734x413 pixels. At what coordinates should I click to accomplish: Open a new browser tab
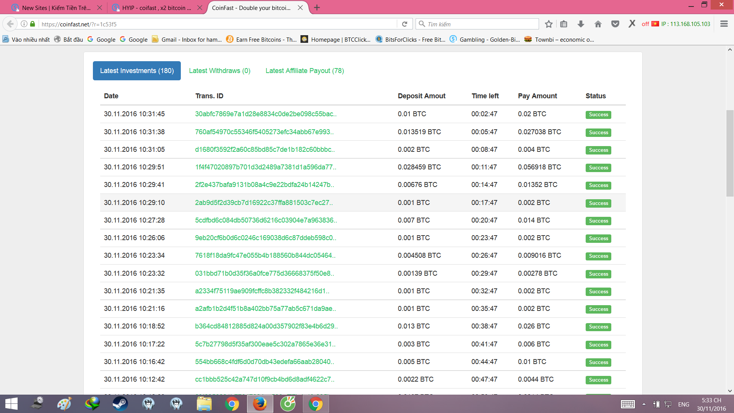point(317,8)
